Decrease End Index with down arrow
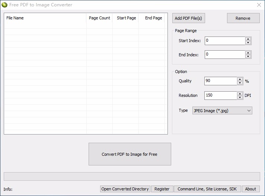Image resolution: width=265 pixels, height=196 pixels. coord(248,57)
